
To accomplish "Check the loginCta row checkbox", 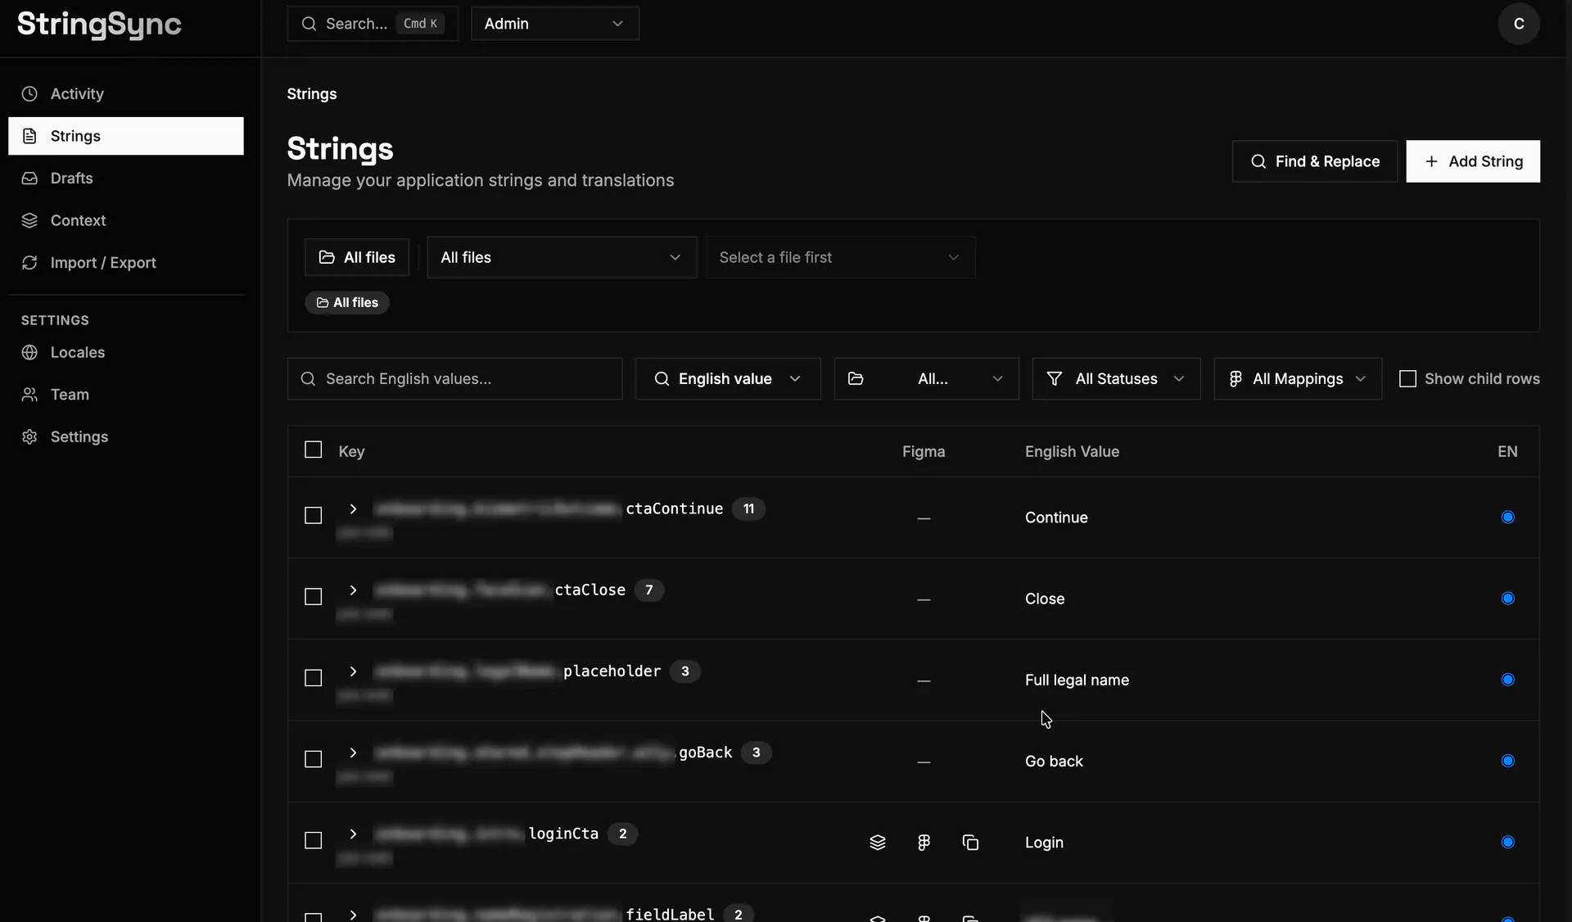I will (x=313, y=840).
